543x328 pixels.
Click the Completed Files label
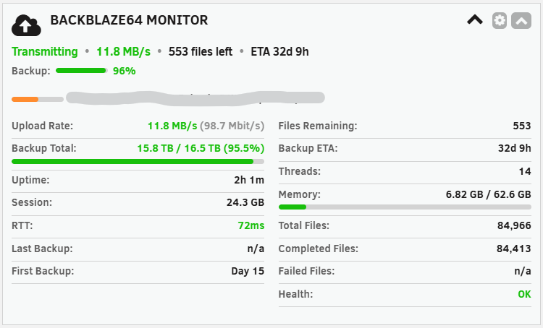point(319,249)
